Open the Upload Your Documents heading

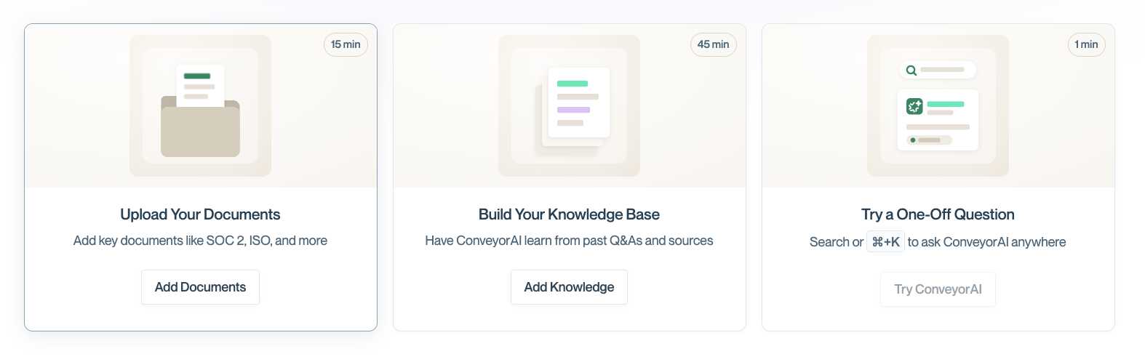(200, 214)
